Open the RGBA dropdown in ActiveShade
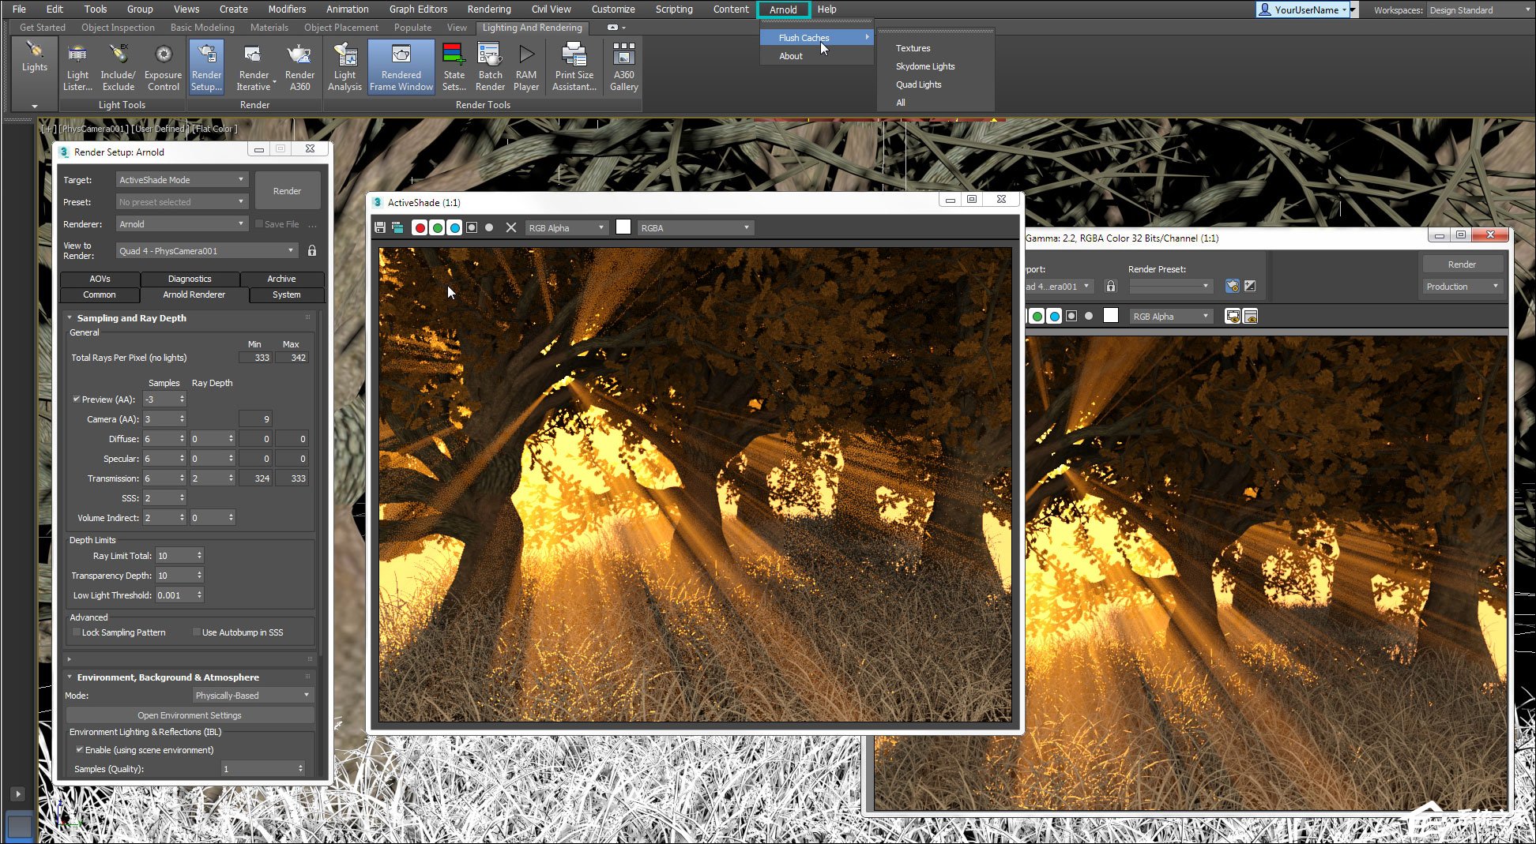1536x844 pixels. click(x=695, y=228)
